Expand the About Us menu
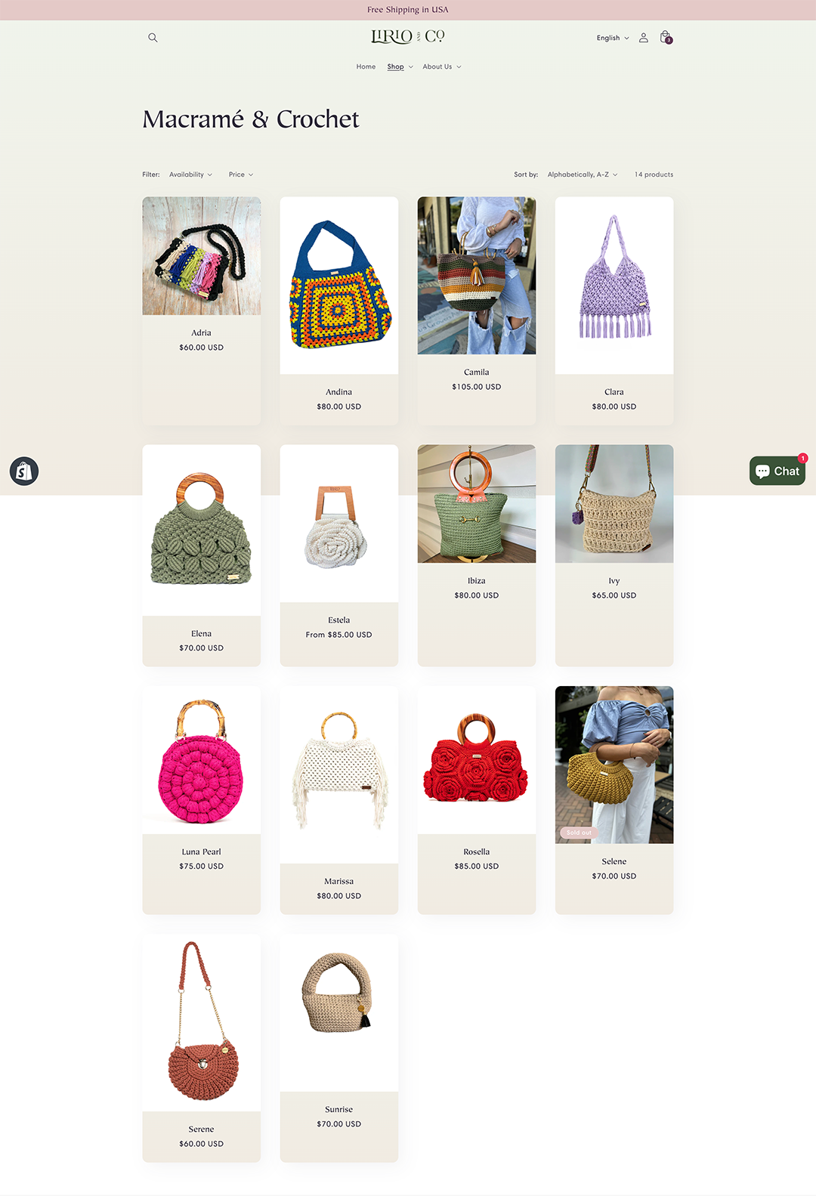This screenshot has height=1196, width=816. click(x=442, y=66)
